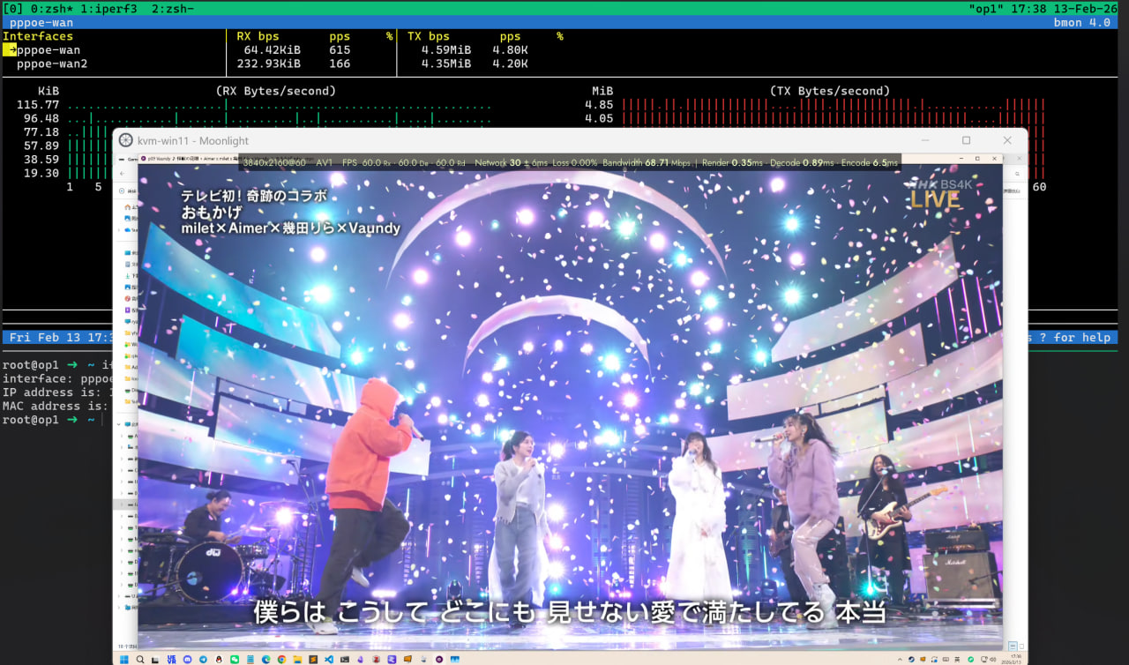Click the Moonlight app icon in the title bar

click(126, 140)
